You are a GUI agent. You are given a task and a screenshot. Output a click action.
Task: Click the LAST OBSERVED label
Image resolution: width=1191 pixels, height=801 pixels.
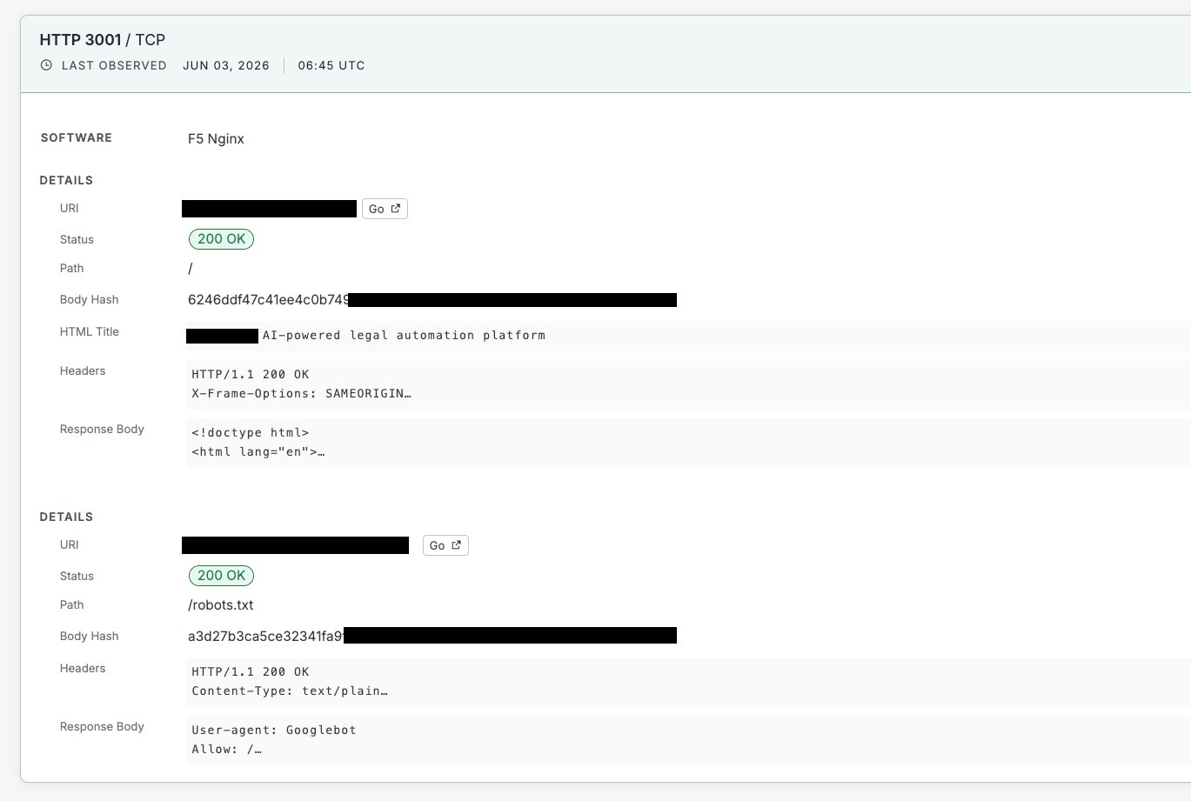click(114, 65)
